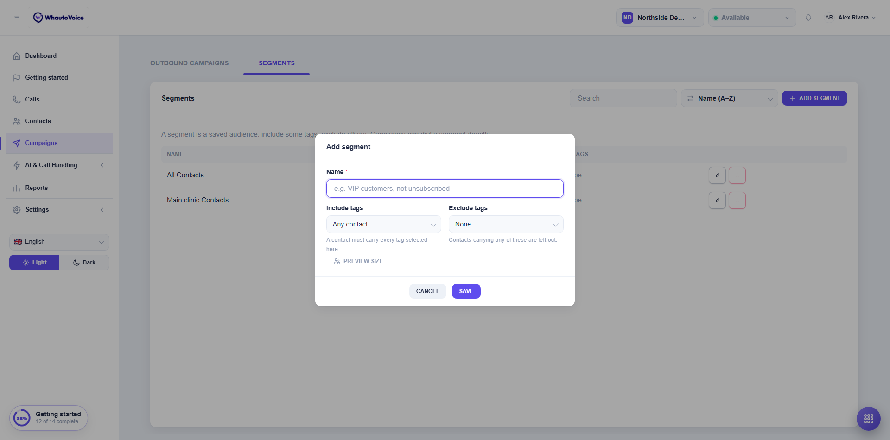Focus the segment Name input field

pos(445,189)
